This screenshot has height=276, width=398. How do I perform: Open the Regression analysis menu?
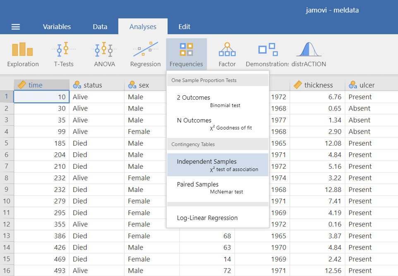tap(145, 55)
